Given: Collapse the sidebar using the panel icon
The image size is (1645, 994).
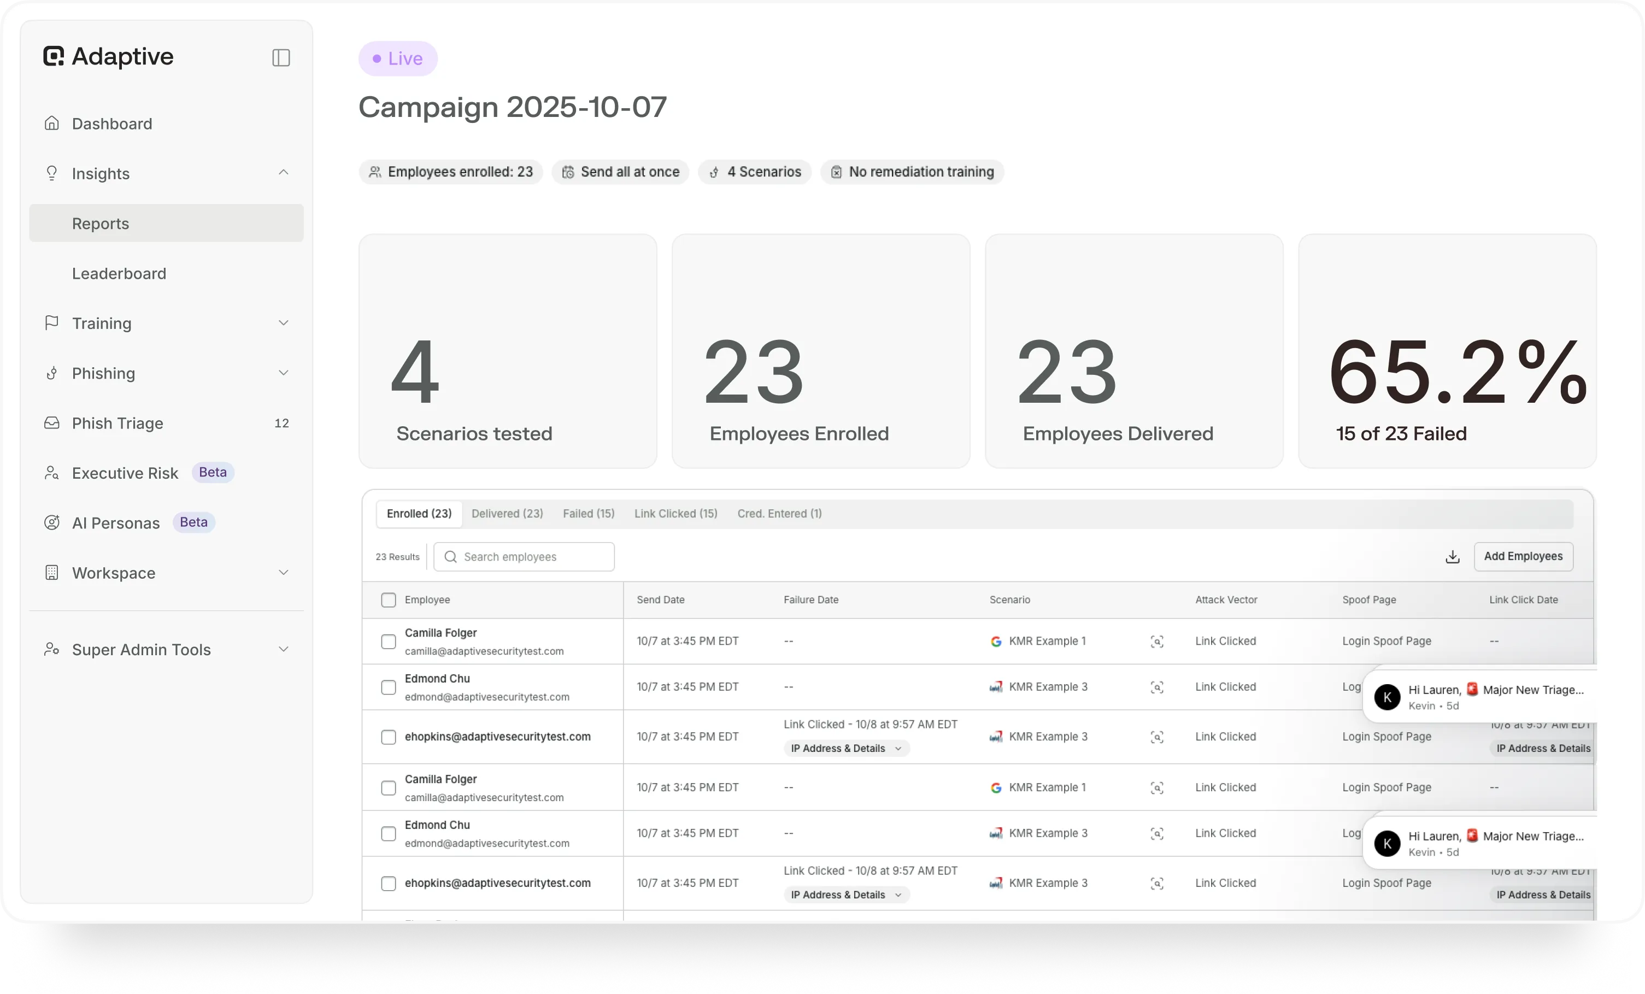Looking at the screenshot, I should click(281, 57).
